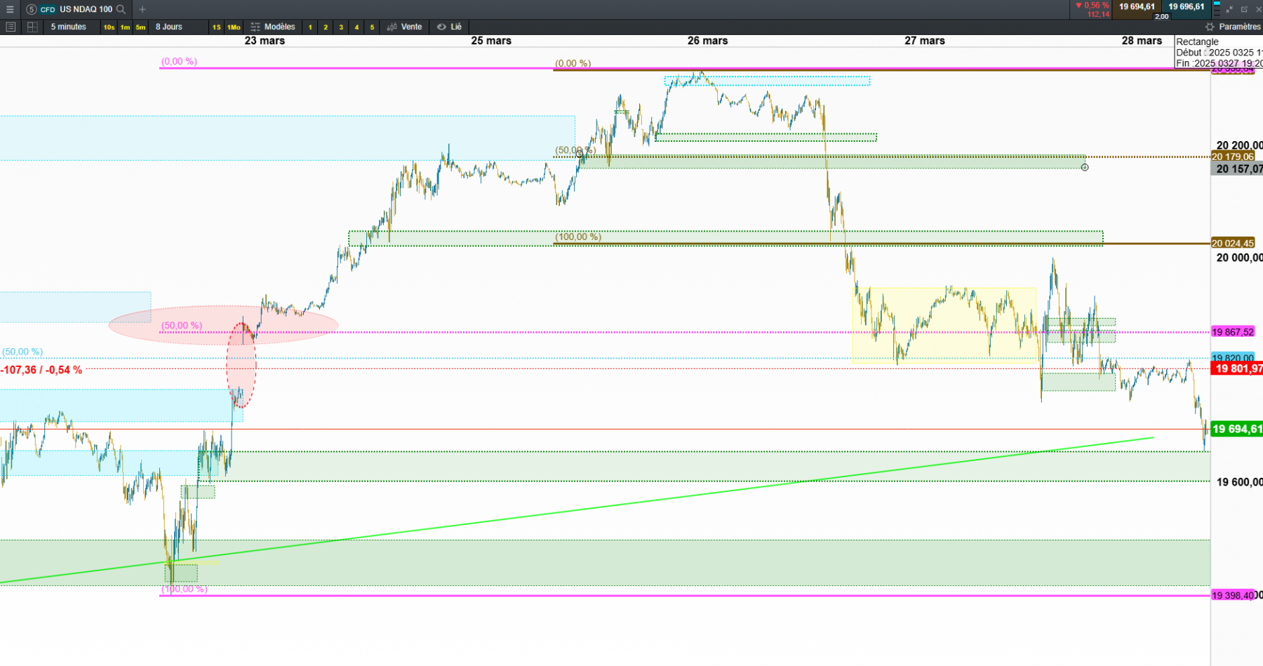The width and height of the screenshot is (1263, 666).
Task: Detach chart with pop-out icon
Action: (x=1245, y=9)
